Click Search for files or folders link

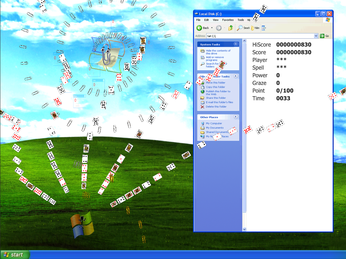tap(216, 65)
